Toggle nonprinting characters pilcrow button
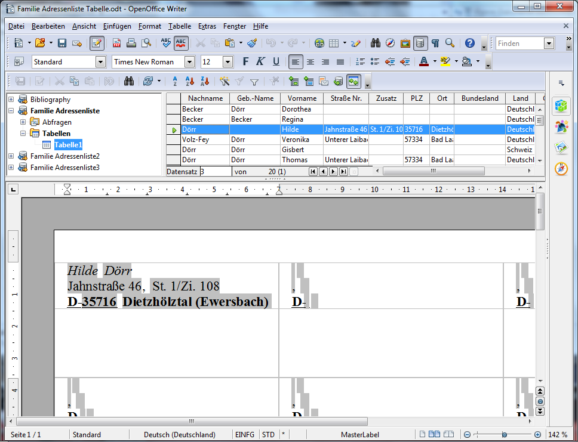This screenshot has width=578, height=442. [x=435, y=43]
